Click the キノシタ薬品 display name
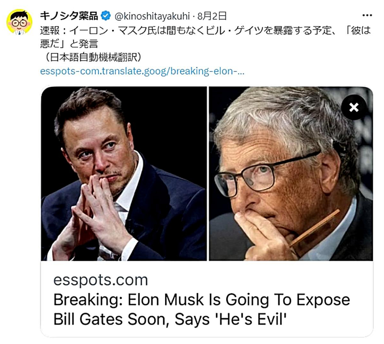 coord(69,16)
